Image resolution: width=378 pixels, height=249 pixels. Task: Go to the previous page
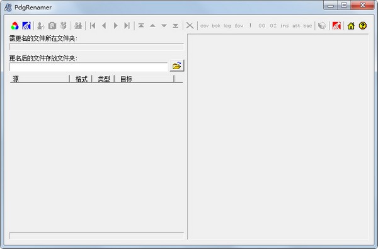[104, 26]
